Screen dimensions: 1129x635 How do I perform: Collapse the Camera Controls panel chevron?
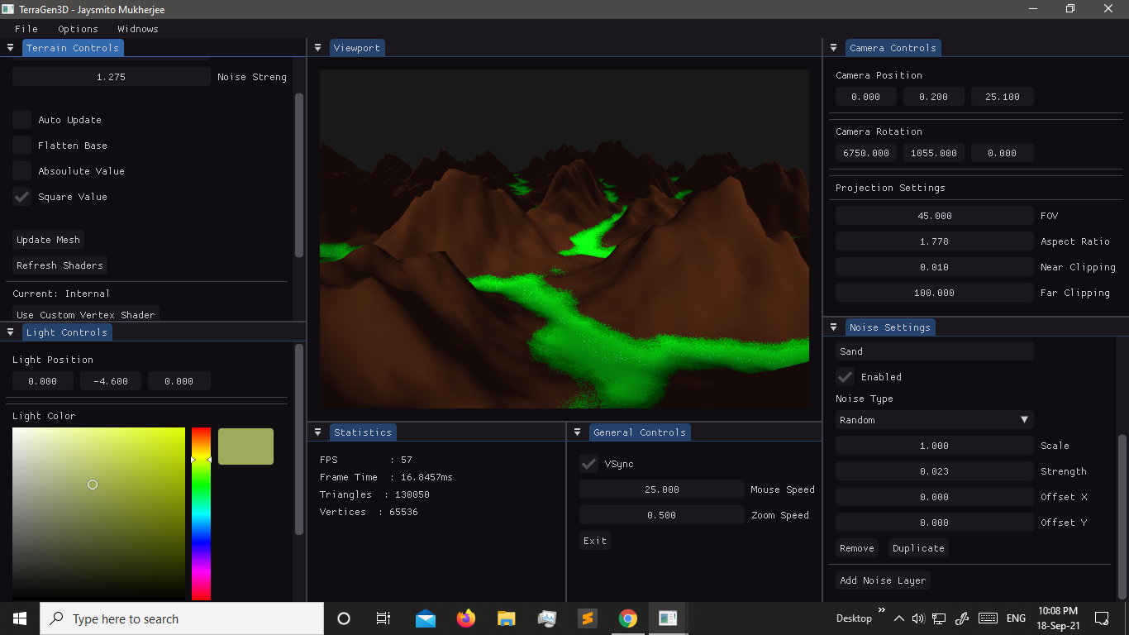coord(833,47)
